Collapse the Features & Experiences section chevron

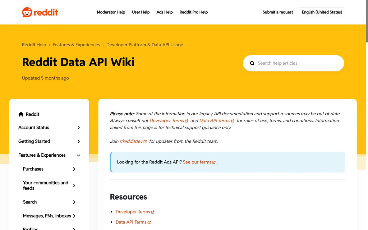pyautogui.click(x=79, y=155)
